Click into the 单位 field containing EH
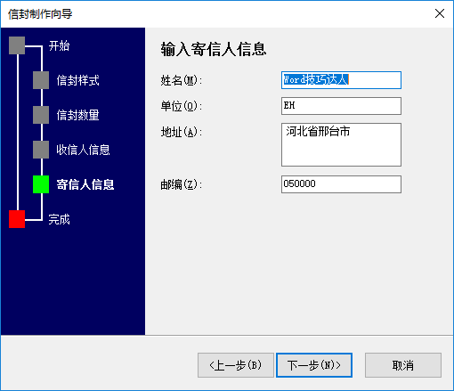Screen dimensions: 454x391 [x=341, y=106]
